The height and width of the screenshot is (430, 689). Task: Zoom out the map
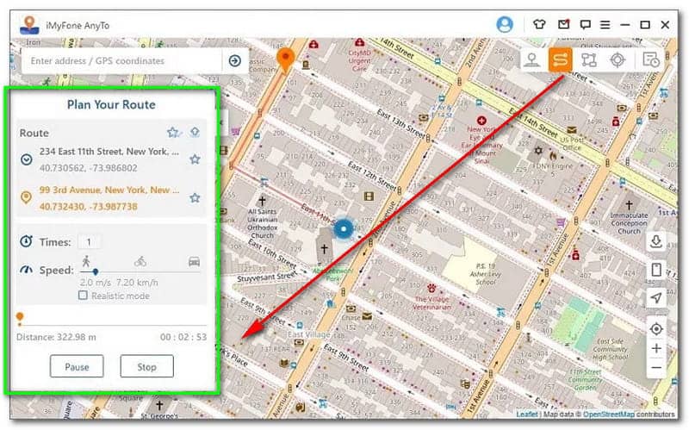pyautogui.click(x=656, y=368)
